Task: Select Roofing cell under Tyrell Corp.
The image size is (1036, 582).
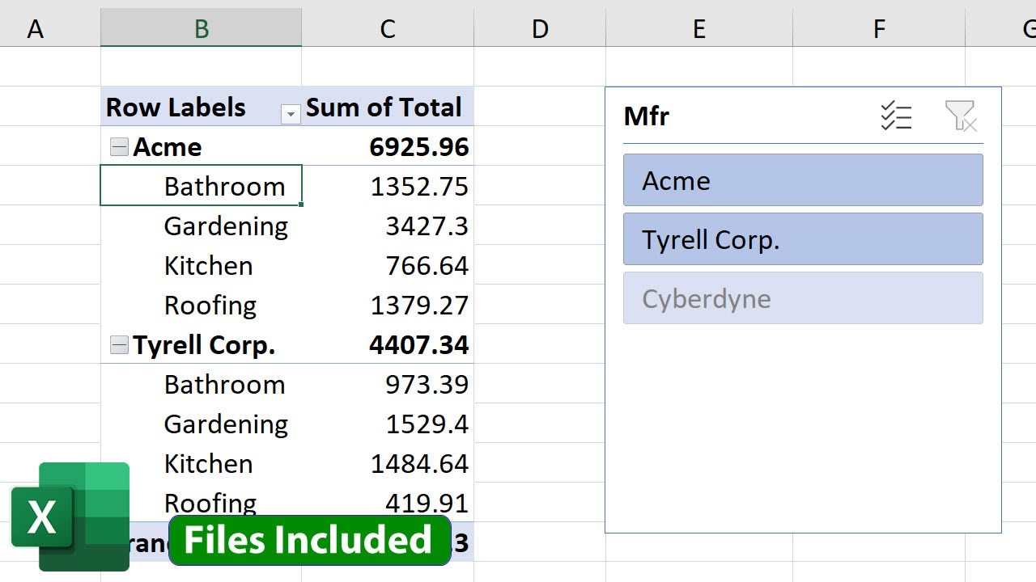Action: pyautogui.click(x=202, y=503)
